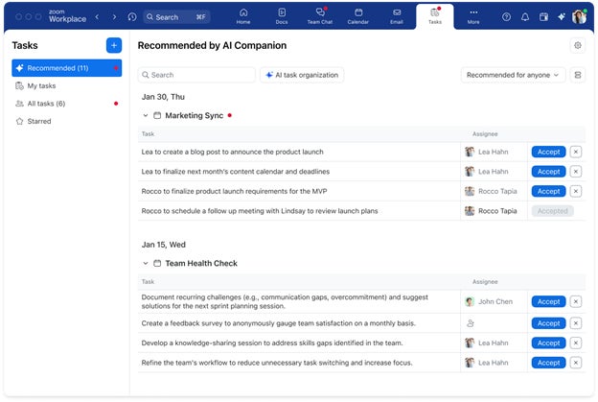This screenshot has width=598, height=402.
Task: Open the Home tab
Action: pyautogui.click(x=243, y=16)
